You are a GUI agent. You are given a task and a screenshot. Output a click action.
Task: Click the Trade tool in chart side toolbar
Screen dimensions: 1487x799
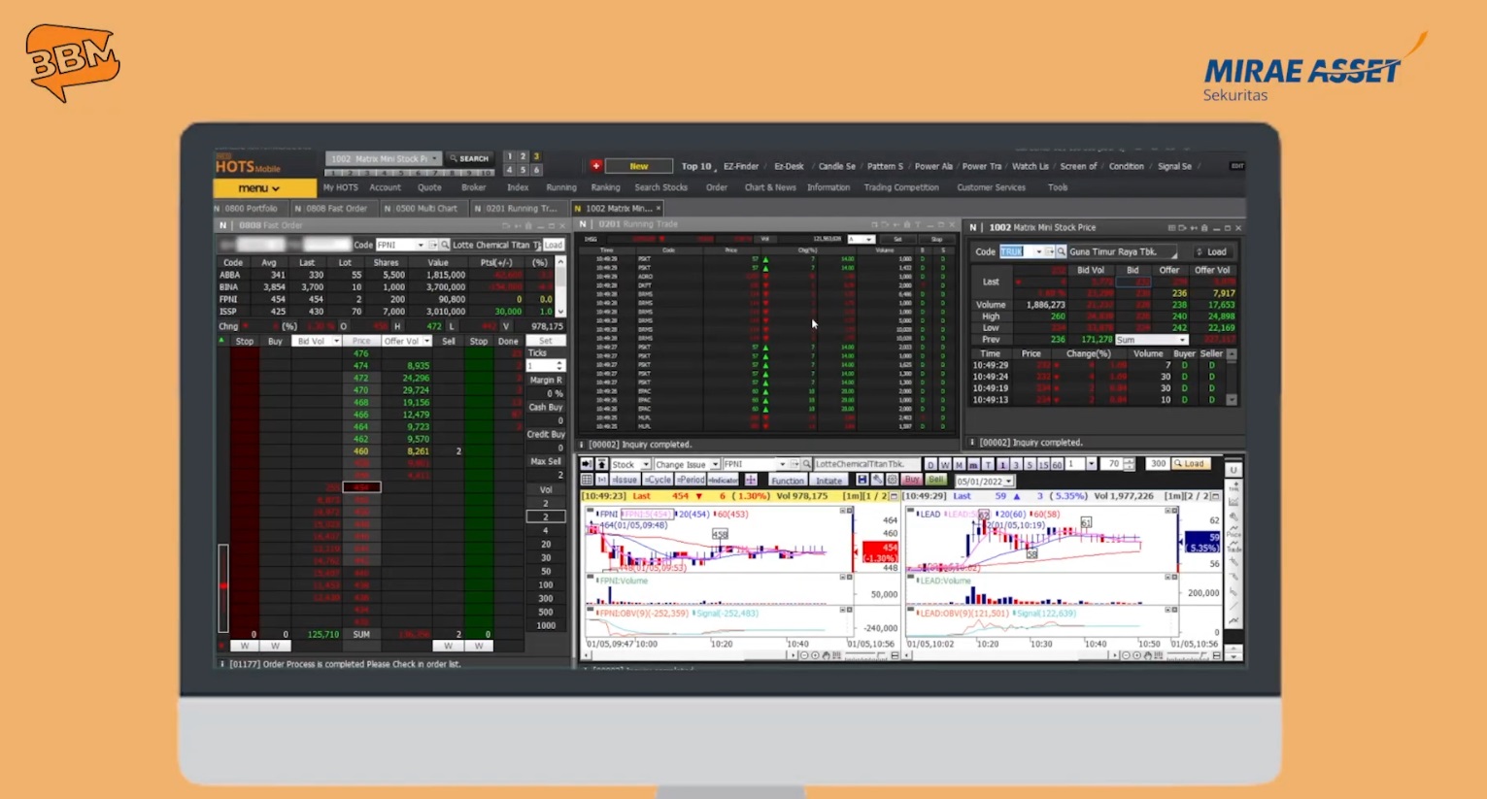pyautogui.click(x=1234, y=549)
